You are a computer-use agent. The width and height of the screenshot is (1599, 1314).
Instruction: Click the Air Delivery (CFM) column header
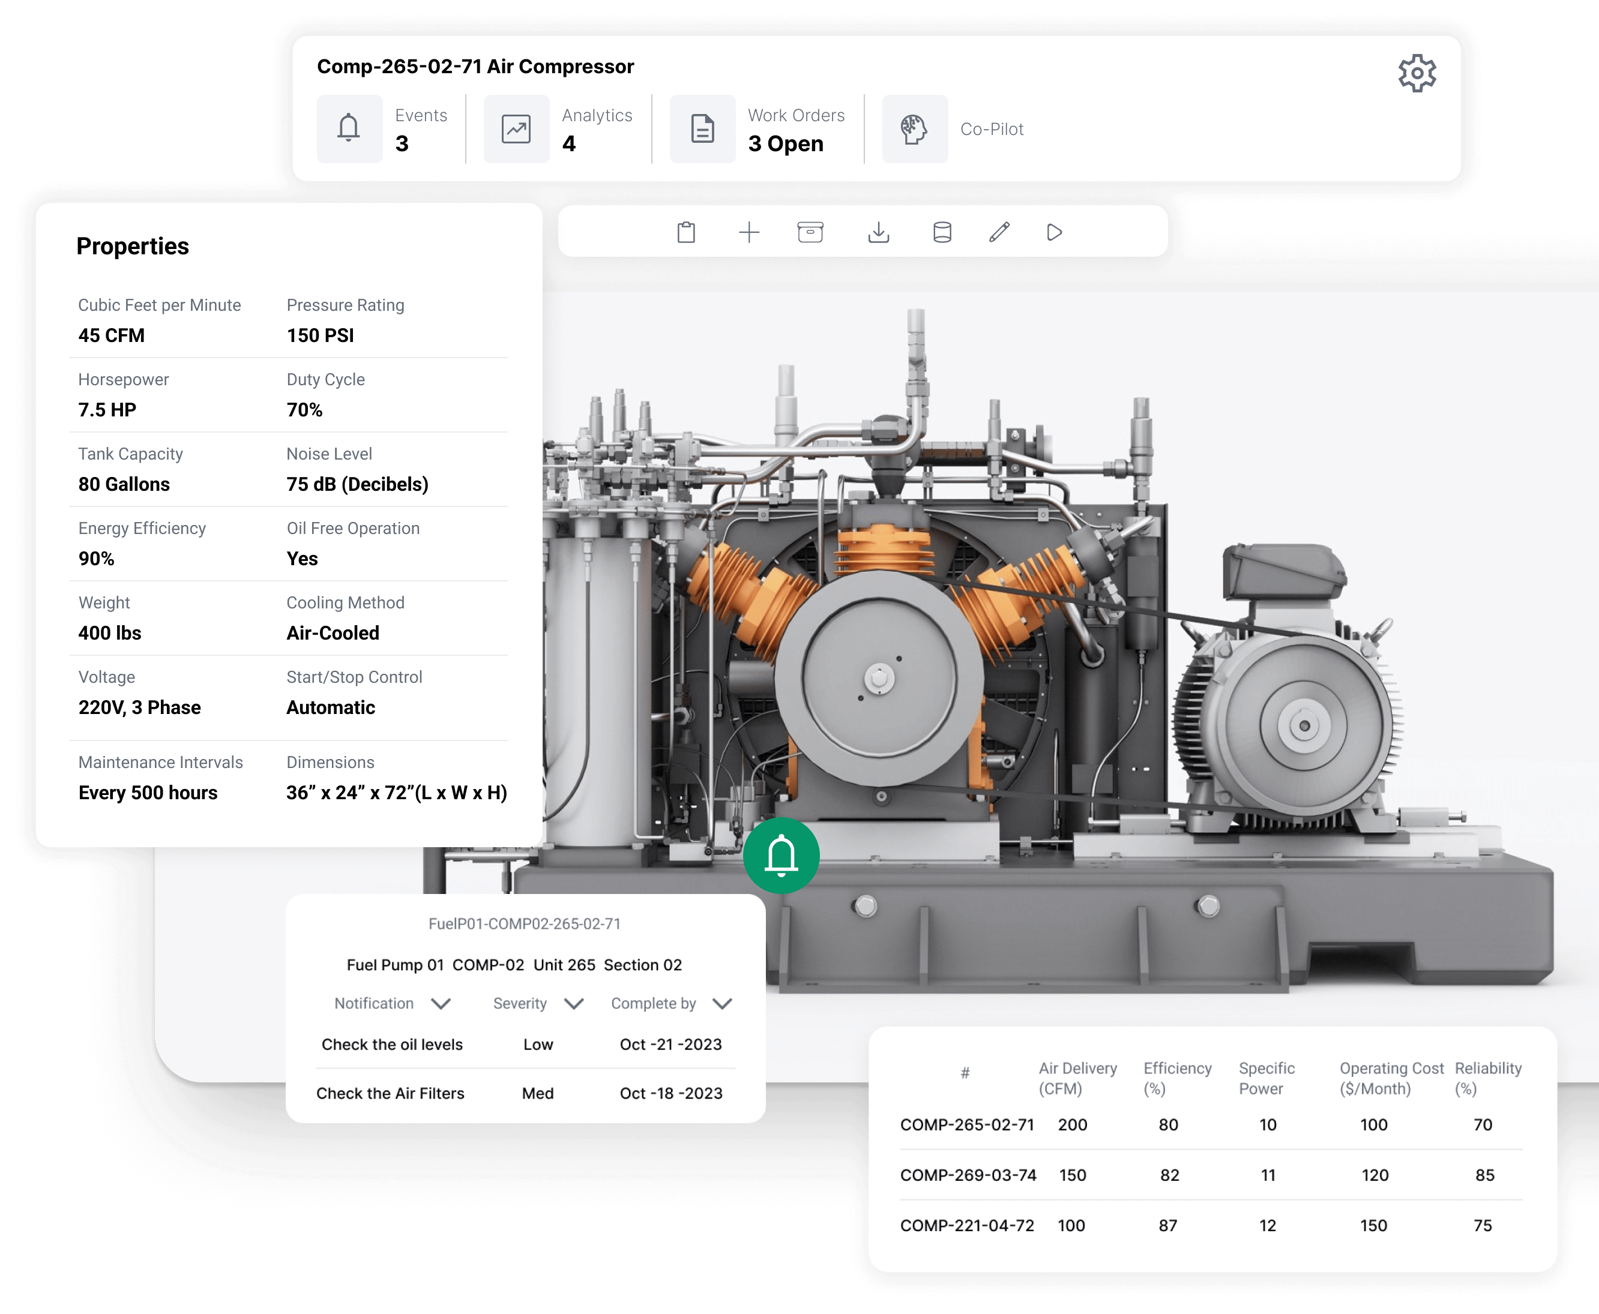pos(1077,1078)
